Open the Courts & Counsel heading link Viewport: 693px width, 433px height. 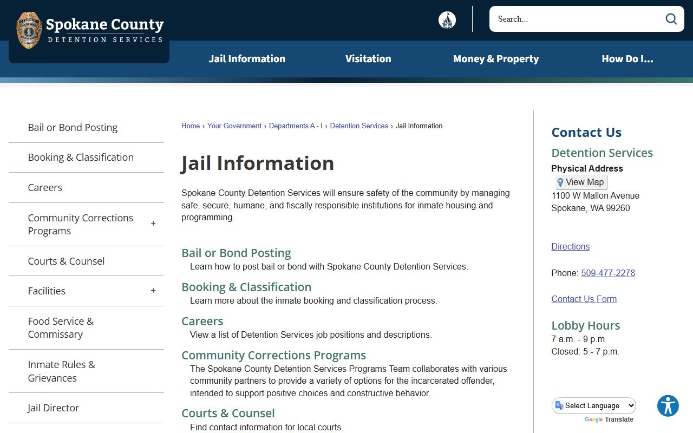pos(228,414)
